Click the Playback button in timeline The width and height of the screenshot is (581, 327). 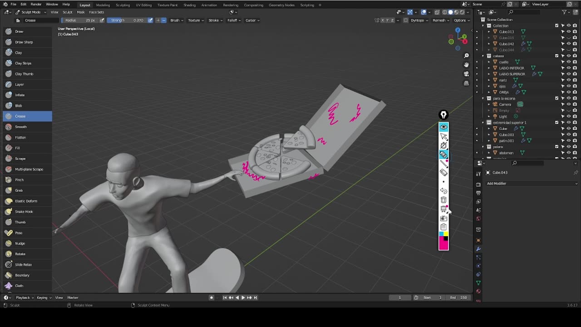pyautogui.click(x=25, y=297)
